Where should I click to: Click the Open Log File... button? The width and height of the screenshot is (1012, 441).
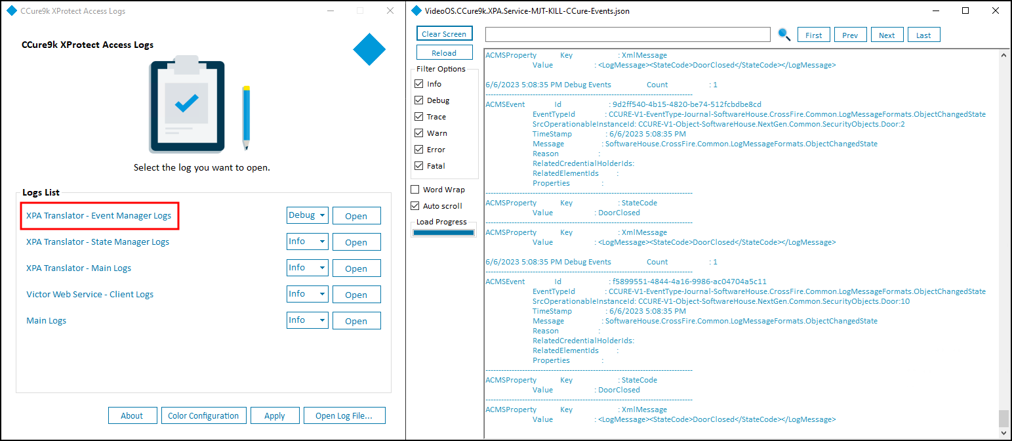344,415
